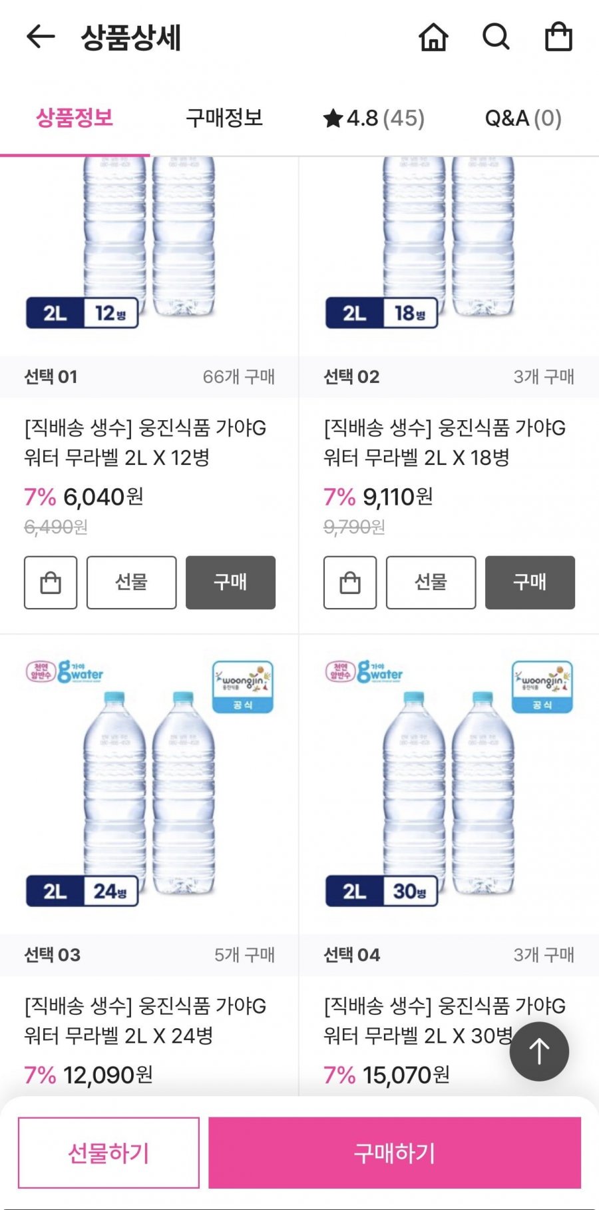The image size is (599, 1210).
Task: Open the home page icon
Action: (x=433, y=37)
